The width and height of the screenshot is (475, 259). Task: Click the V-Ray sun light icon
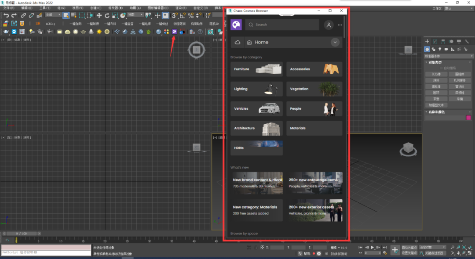click(99, 32)
